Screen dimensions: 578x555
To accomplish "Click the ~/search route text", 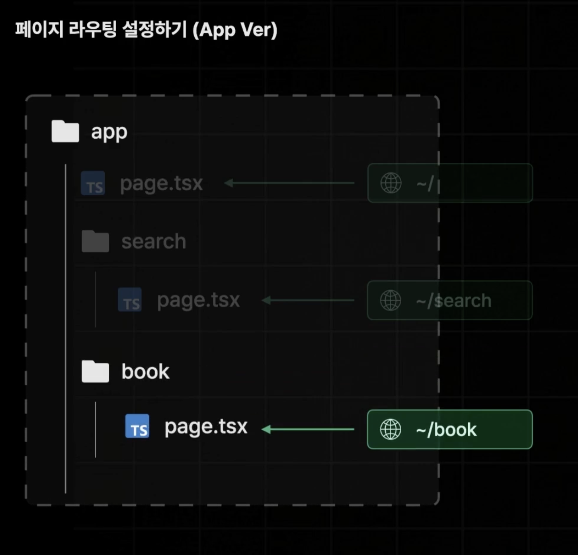I will [x=453, y=301].
